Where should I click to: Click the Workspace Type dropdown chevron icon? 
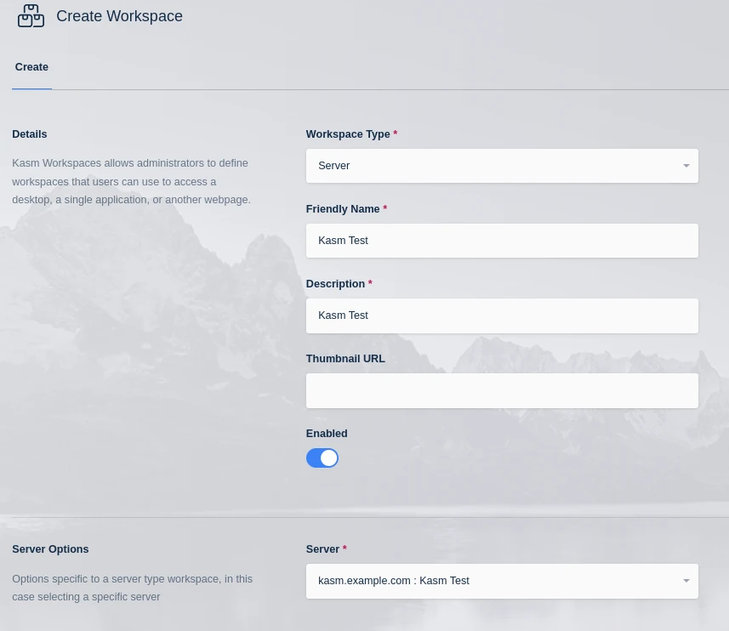[x=686, y=166]
